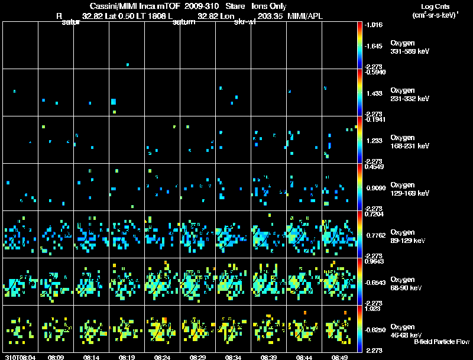This screenshot has height=360, width=473.
Task: Click the single pixel in the 331-589 keV 08:19 panel
Action: click(x=128, y=64)
